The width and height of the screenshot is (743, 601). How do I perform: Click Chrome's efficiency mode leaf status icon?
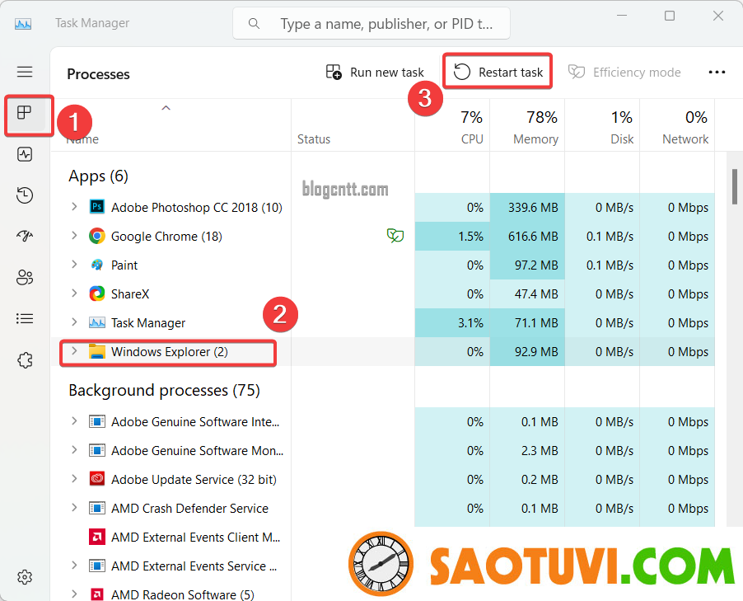(395, 235)
